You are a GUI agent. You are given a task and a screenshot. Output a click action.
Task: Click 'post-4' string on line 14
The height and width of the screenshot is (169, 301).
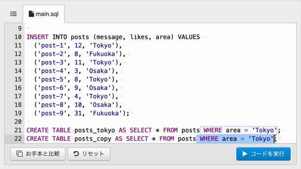point(52,71)
